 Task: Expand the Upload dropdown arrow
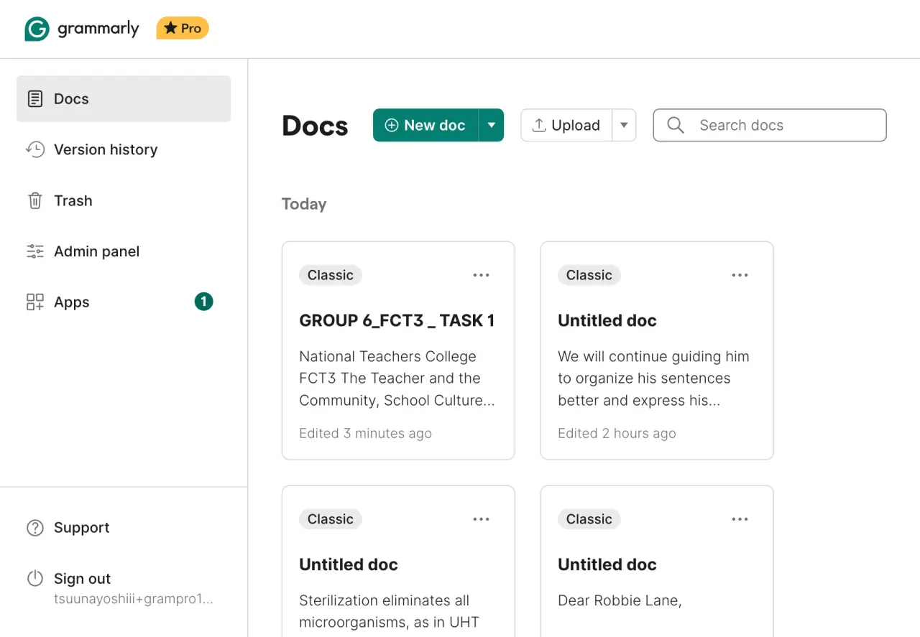(x=624, y=125)
